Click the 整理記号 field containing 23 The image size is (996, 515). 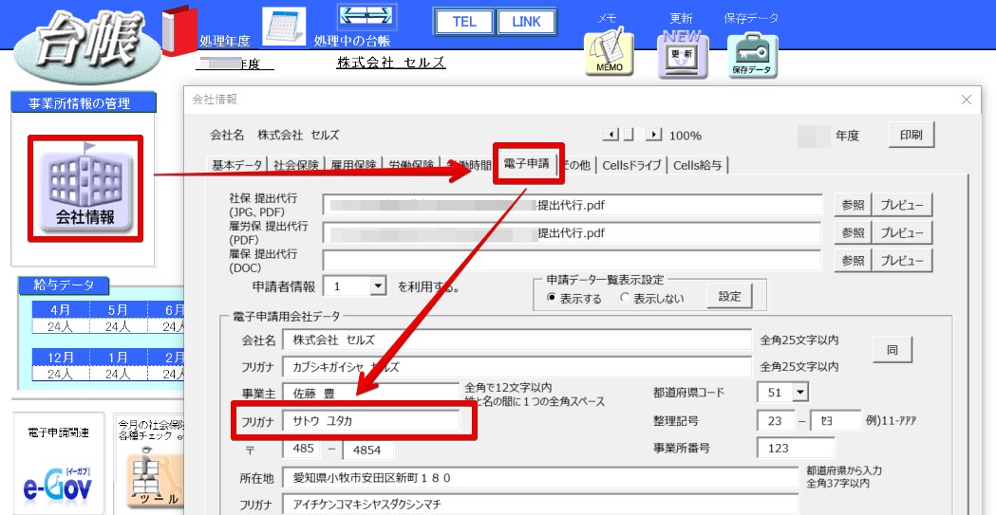click(x=776, y=420)
